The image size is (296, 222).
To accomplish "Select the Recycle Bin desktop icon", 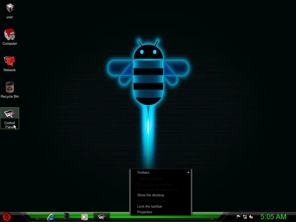I will tap(10, 90).
